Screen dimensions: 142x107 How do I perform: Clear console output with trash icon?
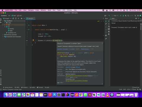(x=109, y=34)
